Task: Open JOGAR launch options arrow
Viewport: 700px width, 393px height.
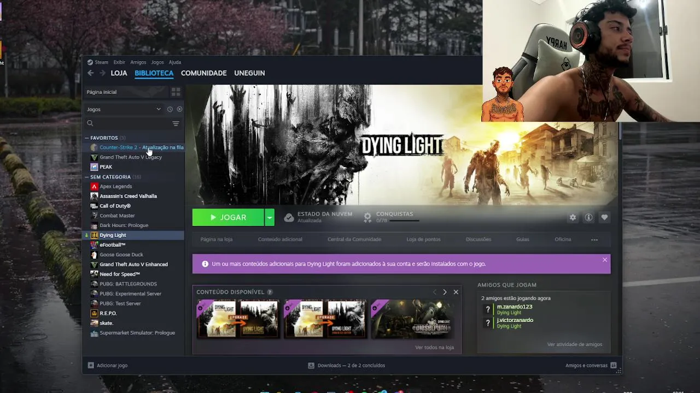Action: coord(269,217)
